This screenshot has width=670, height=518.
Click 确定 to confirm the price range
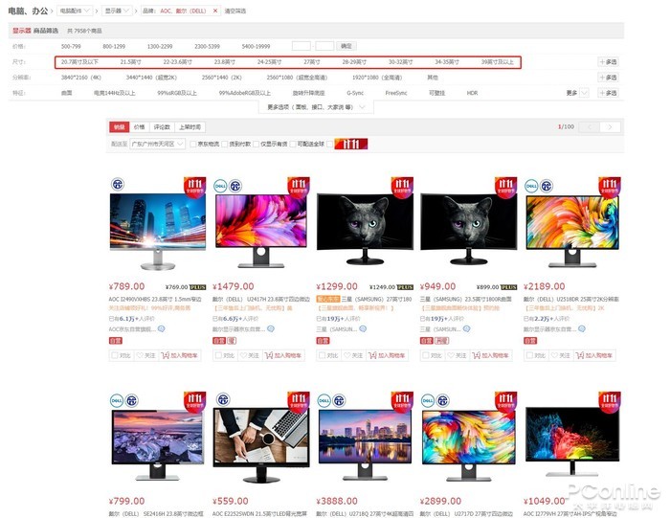tap(346, 46)
